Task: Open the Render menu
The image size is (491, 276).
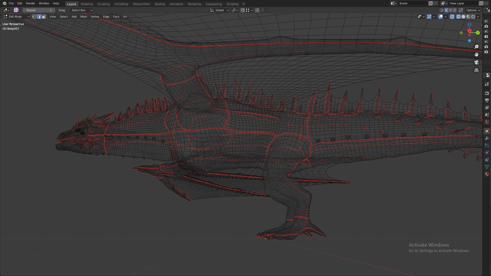Action: tap(30, 3)
